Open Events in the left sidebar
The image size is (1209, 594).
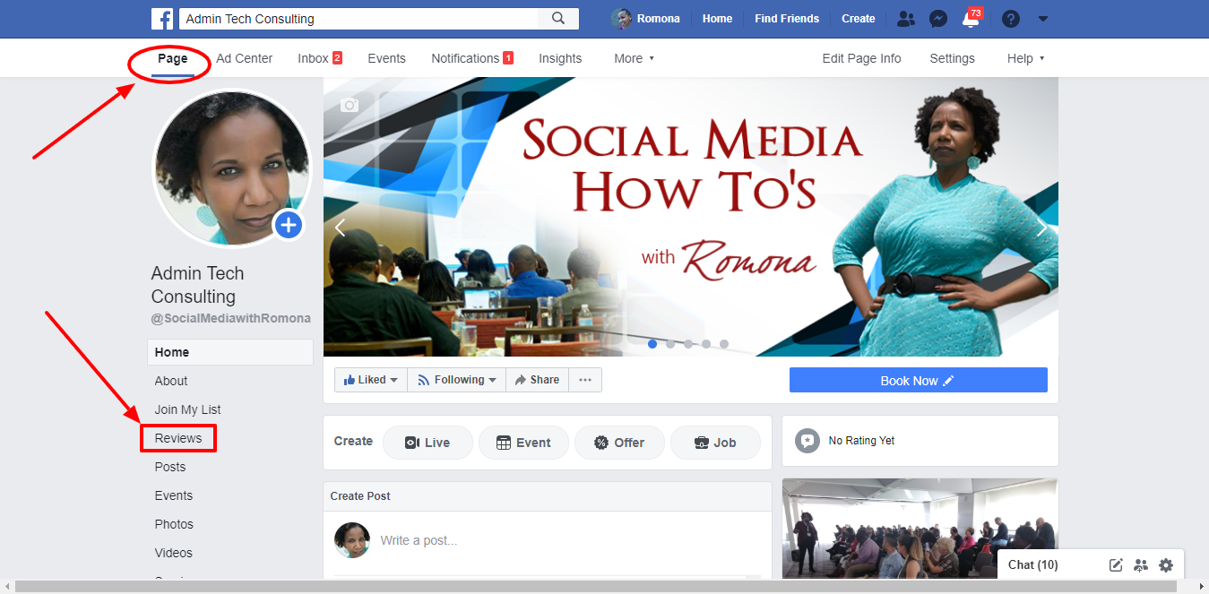point(174,495)
